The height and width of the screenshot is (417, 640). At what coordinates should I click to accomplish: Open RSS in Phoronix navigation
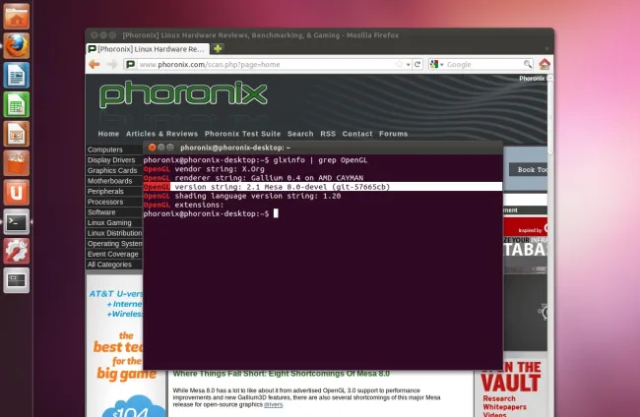point(328,134)
